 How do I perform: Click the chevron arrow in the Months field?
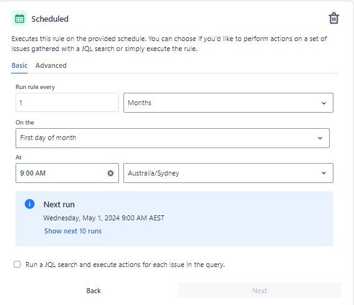click(x=323, y=103)
